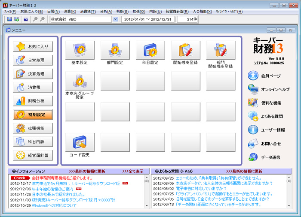301x217 pixels.
Task: Open ユーザー情報 user information
Action: [x=266, y=130]
